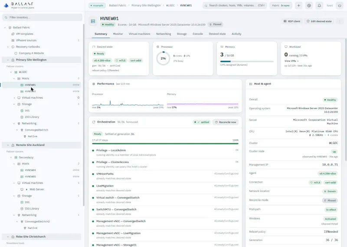Open Primary Site Wellington breadcrumb

tap(146, 5)
